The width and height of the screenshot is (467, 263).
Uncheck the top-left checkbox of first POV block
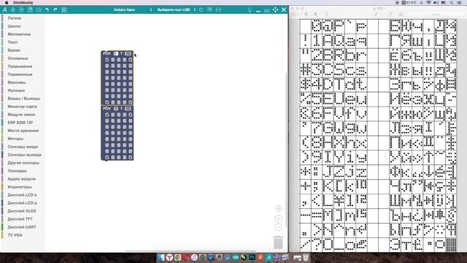tap(107, 60)
